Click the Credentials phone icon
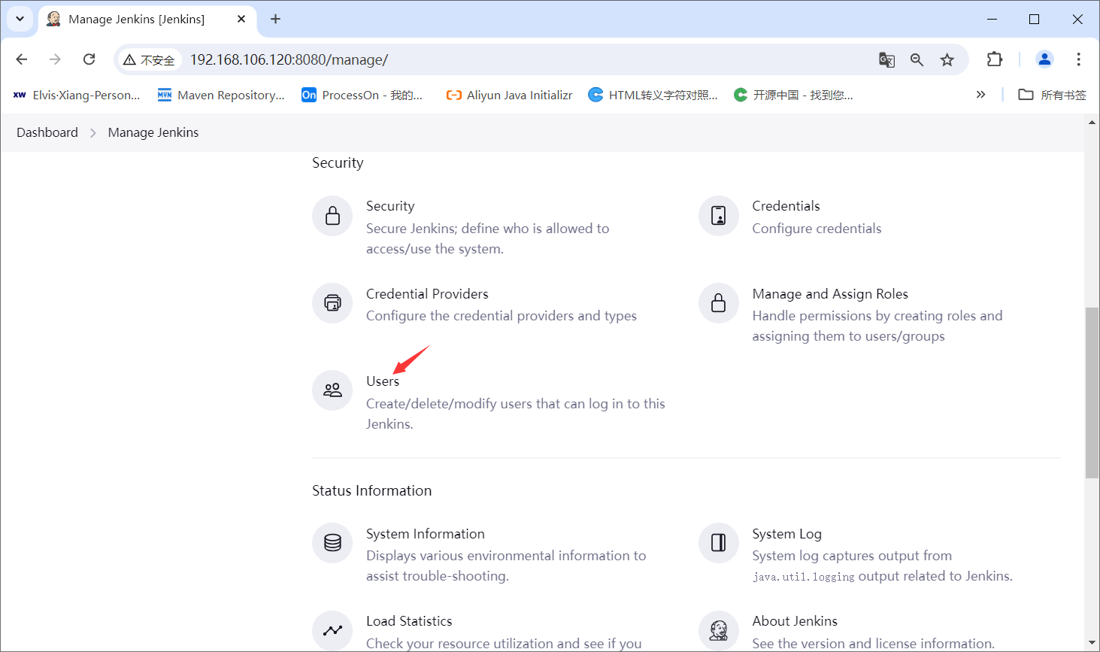 click(719, 217)
